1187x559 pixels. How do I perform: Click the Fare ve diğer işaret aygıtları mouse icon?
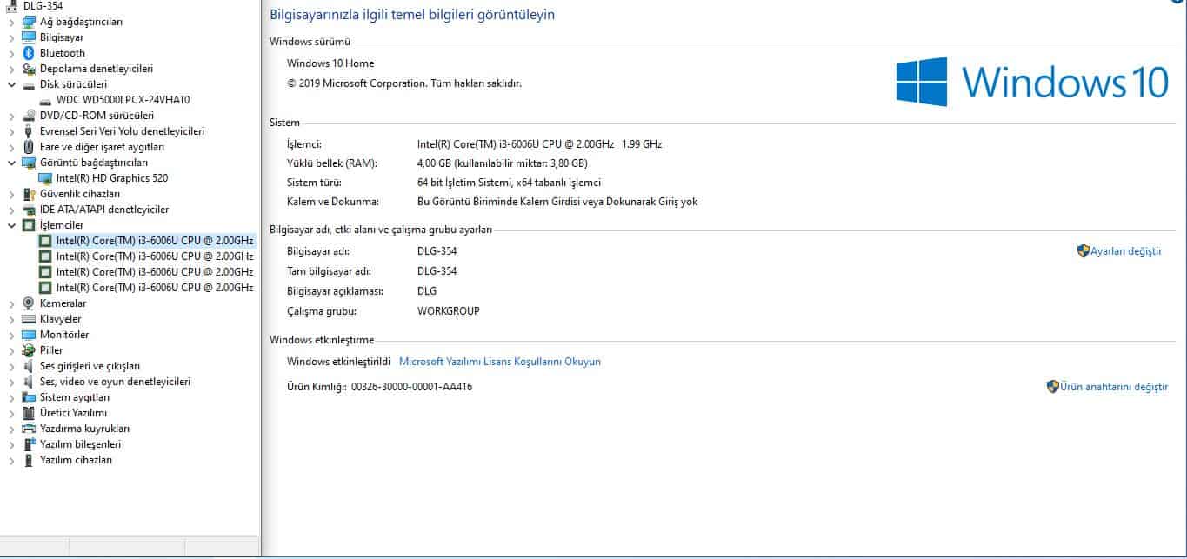29,147
